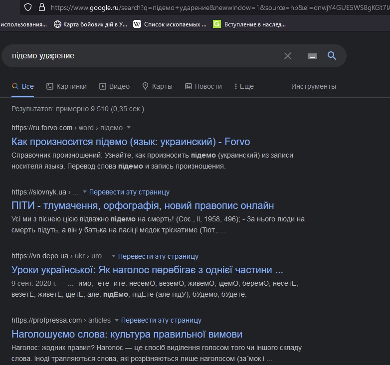Click the slovnyk.ua URL breadcrumb
Screen dimensions: 390x365
(x=45, y=192)
